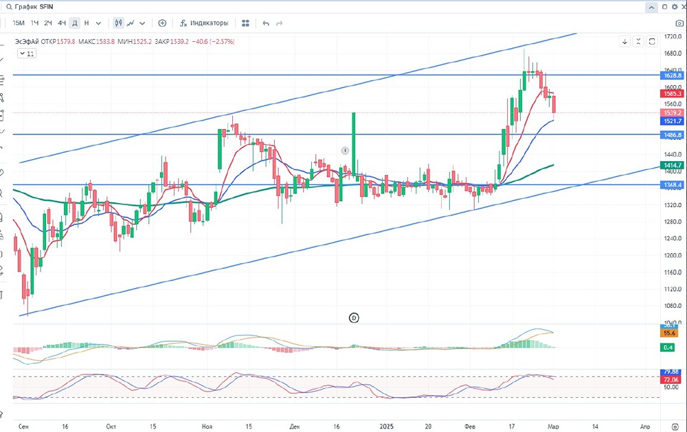The height and width of the screenshot is (432, 687).
Task: Select the 15М timeframe
Action: point(19,23)
